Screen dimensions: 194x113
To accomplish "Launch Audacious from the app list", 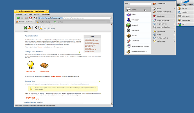I will [x=138, y=30].
